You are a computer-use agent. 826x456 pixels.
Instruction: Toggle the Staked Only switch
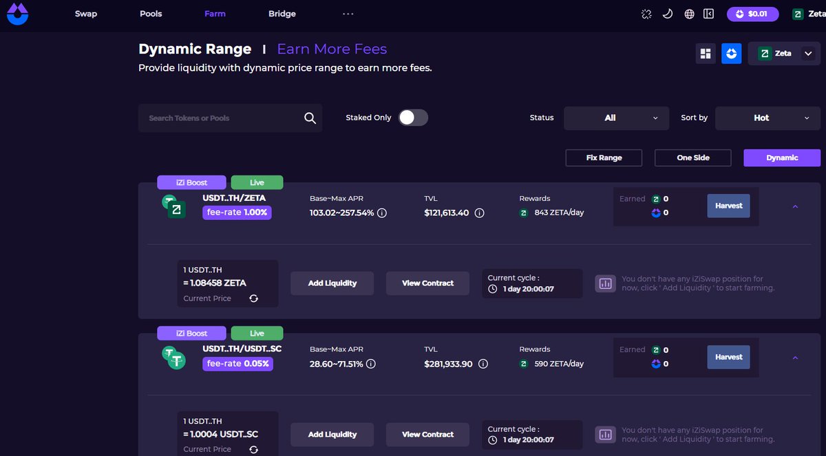click(x=413, y=118)
